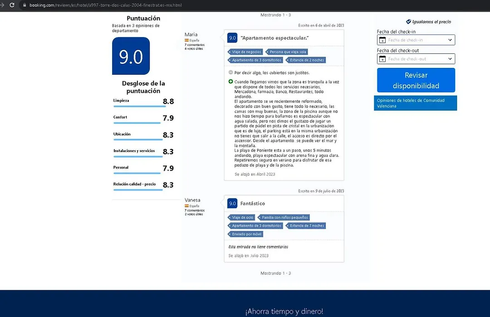Click the lock icon in the address bar
The image size is (490, 317).
(24, 5)
